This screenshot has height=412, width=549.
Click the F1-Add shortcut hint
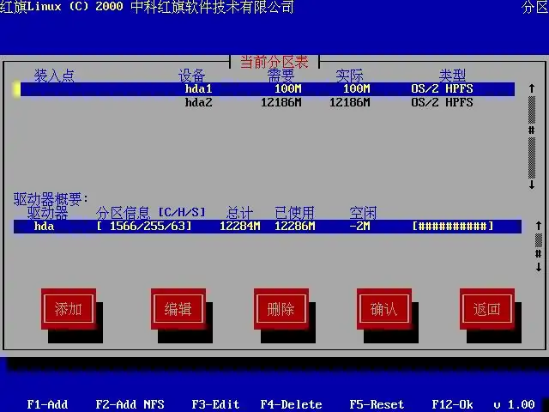pos(48,404)
